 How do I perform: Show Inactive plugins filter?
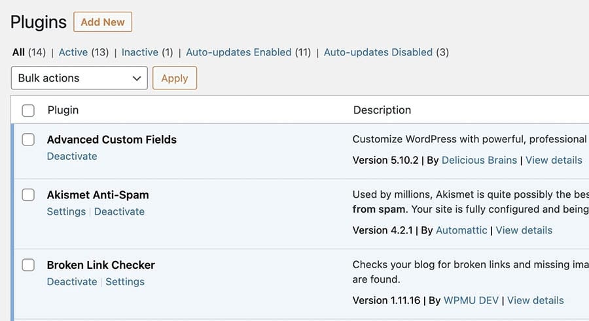139,52
